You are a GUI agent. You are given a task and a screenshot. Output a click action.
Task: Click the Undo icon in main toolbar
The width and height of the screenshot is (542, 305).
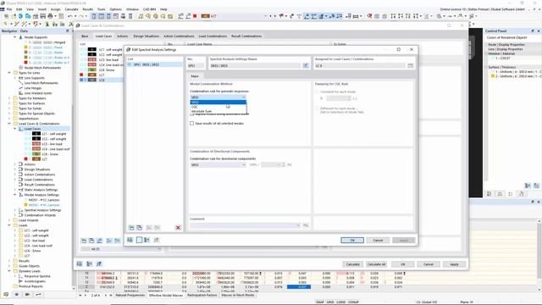pos(70,16)
